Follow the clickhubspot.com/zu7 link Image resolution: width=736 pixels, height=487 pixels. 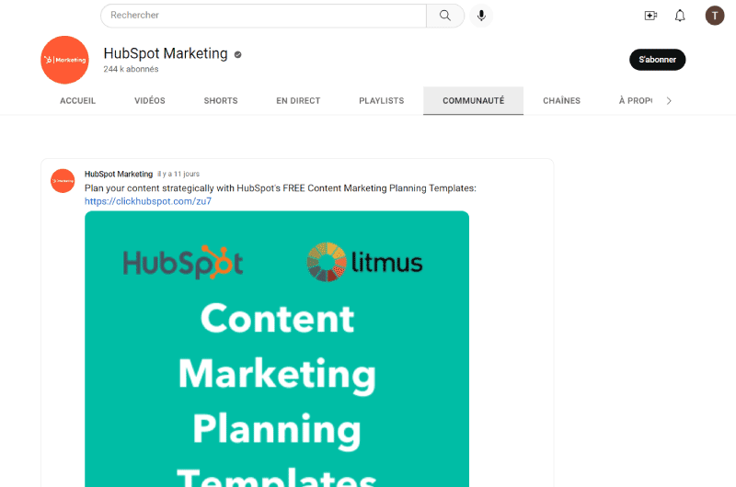click(148, 201)
